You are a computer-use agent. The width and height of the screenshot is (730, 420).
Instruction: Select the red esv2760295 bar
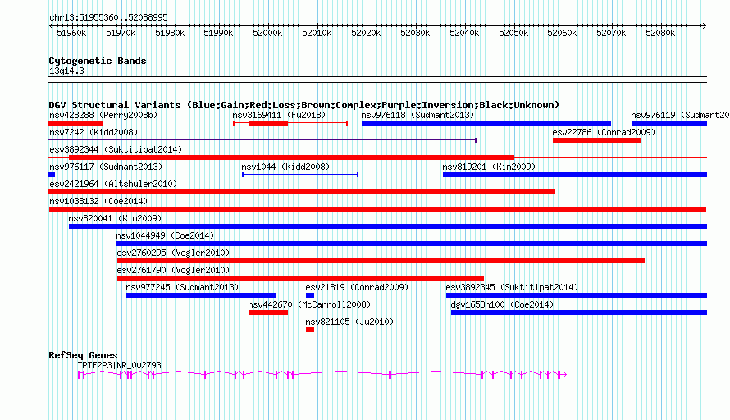coord(381,261)
